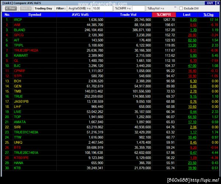Open the AIT last price link 82.50
The image size is (221, 184).
coord(192,40)
